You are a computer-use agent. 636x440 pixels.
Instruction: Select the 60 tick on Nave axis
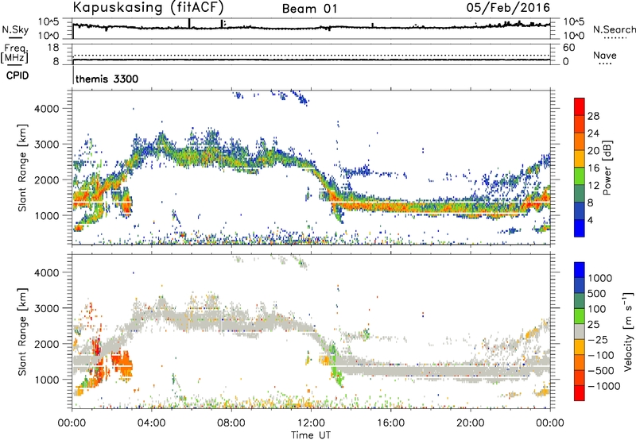coord(568,48)
